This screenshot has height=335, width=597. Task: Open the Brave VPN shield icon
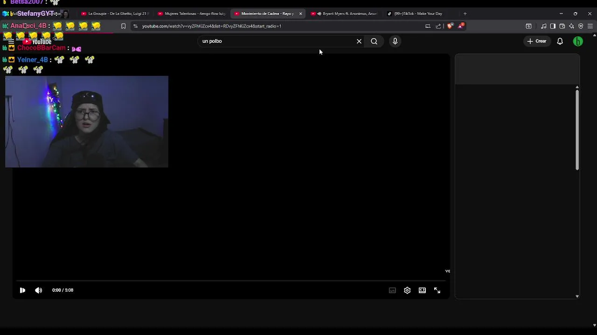pos(581,26)
